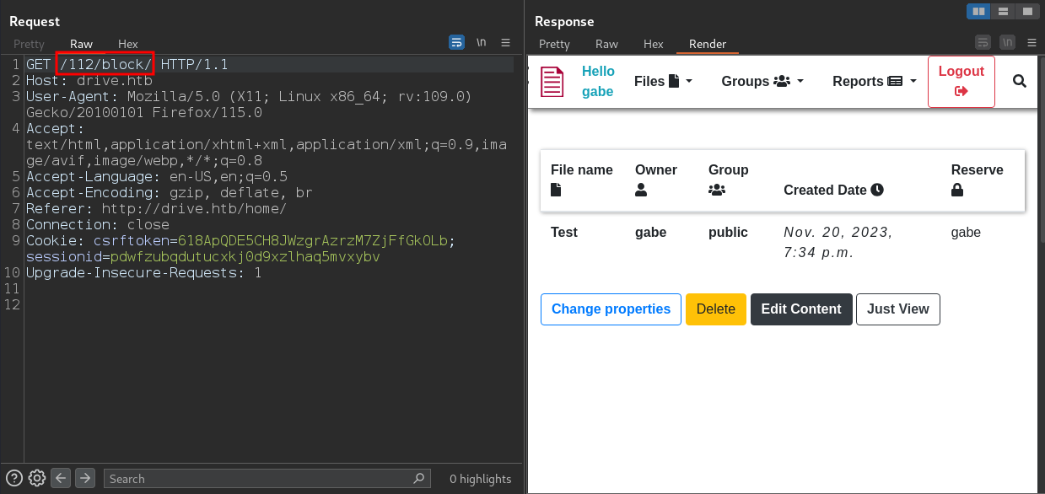Select top-bottom split layout icon
The width and height of the screenshot is (1045, 494).
[x=1003, y=11]
